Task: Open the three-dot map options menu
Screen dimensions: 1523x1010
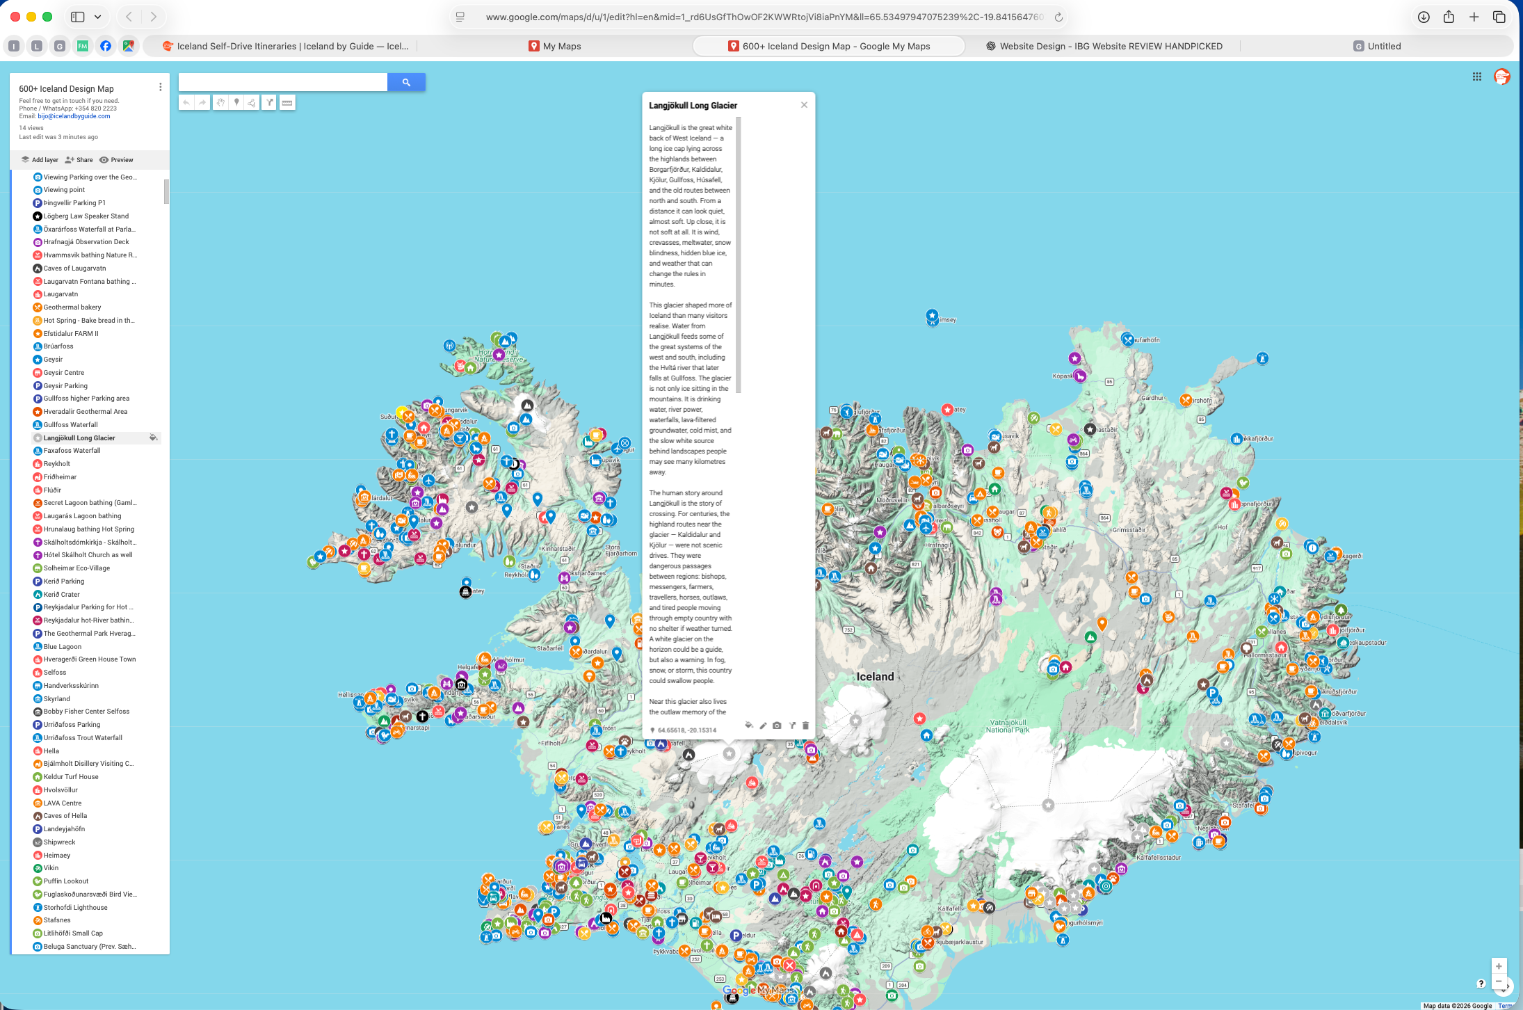Action: (x=161, y=87)
